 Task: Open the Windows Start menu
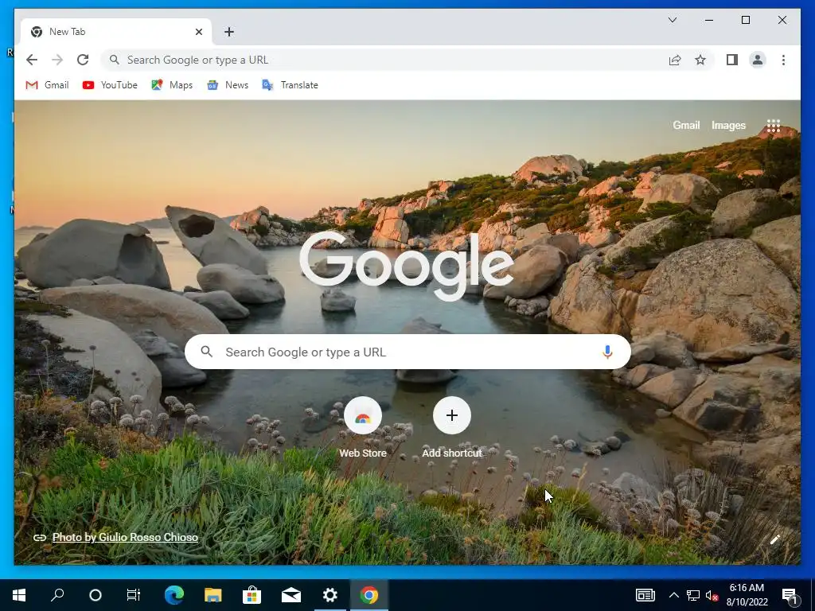(19, 595)
